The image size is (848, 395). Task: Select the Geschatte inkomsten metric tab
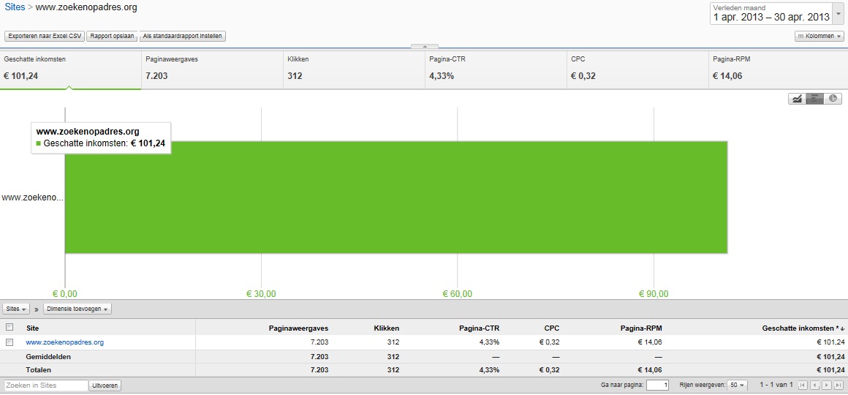tap(70, 69)
